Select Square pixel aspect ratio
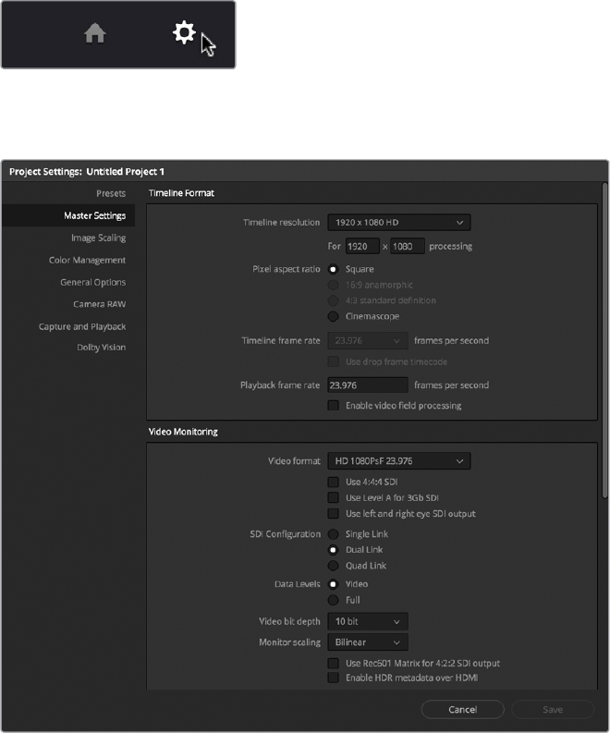The width and height of the screenshot is (610, 733). 333,269
